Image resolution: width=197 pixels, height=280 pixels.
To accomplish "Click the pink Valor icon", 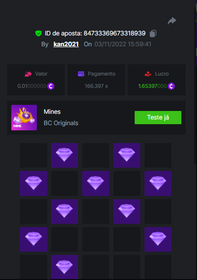I will coord(28,74).
